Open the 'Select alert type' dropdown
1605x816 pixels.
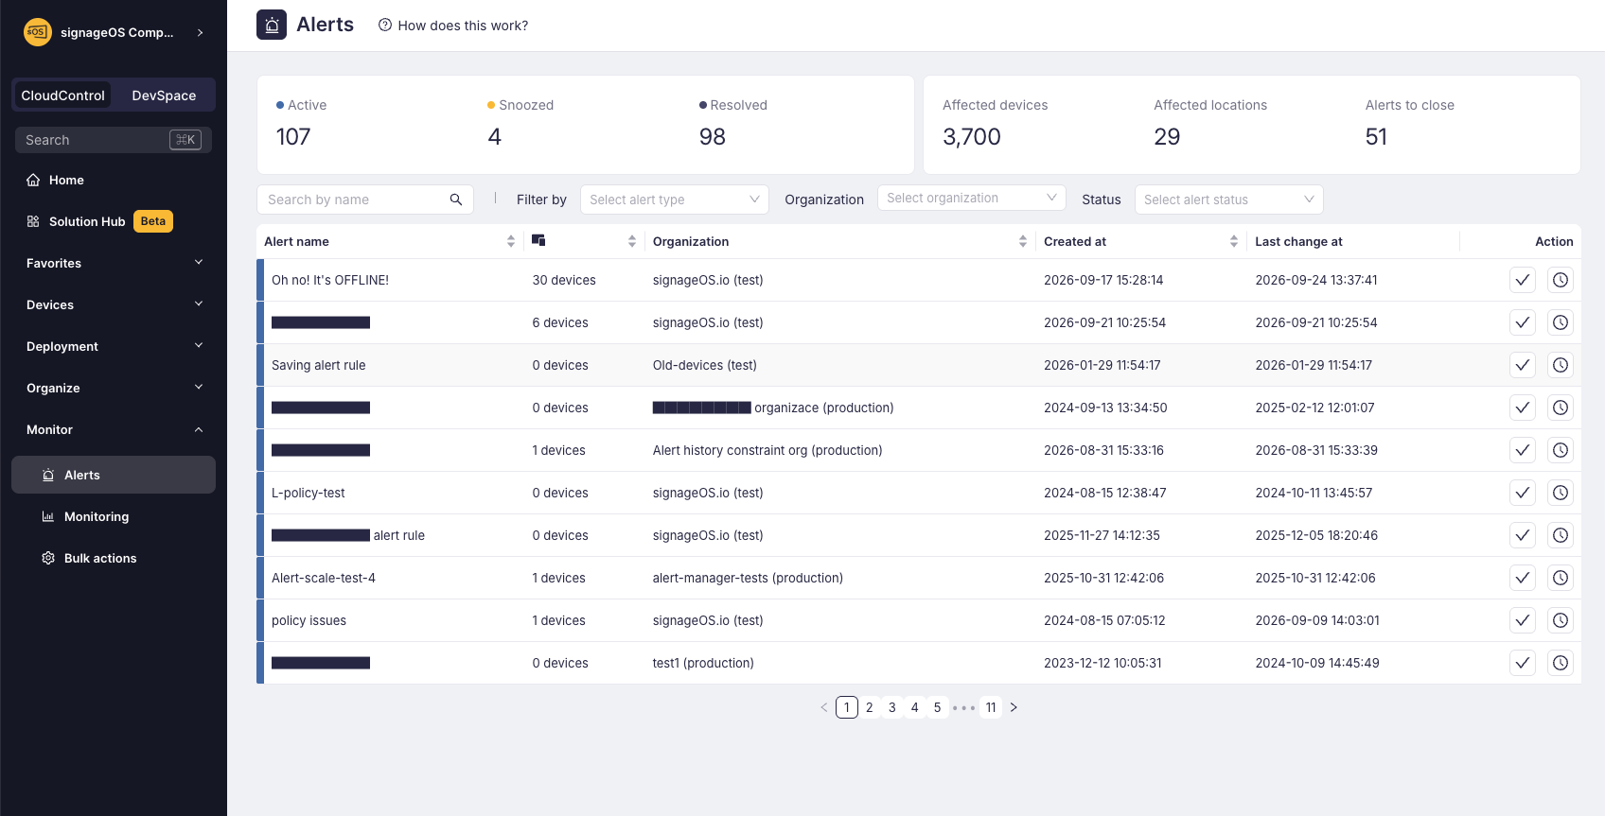tap(674, 200)
